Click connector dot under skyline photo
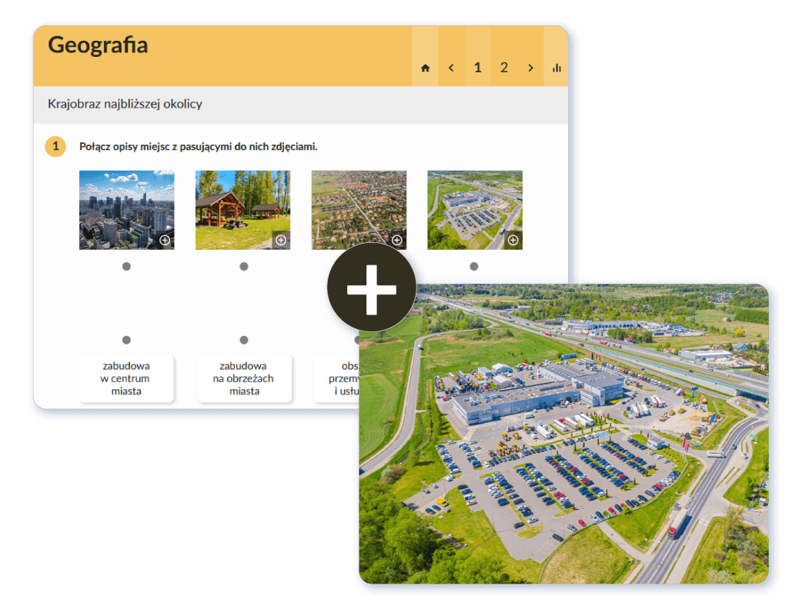The height and width of the screenshot is (609, 802). (x=126, y=266)
